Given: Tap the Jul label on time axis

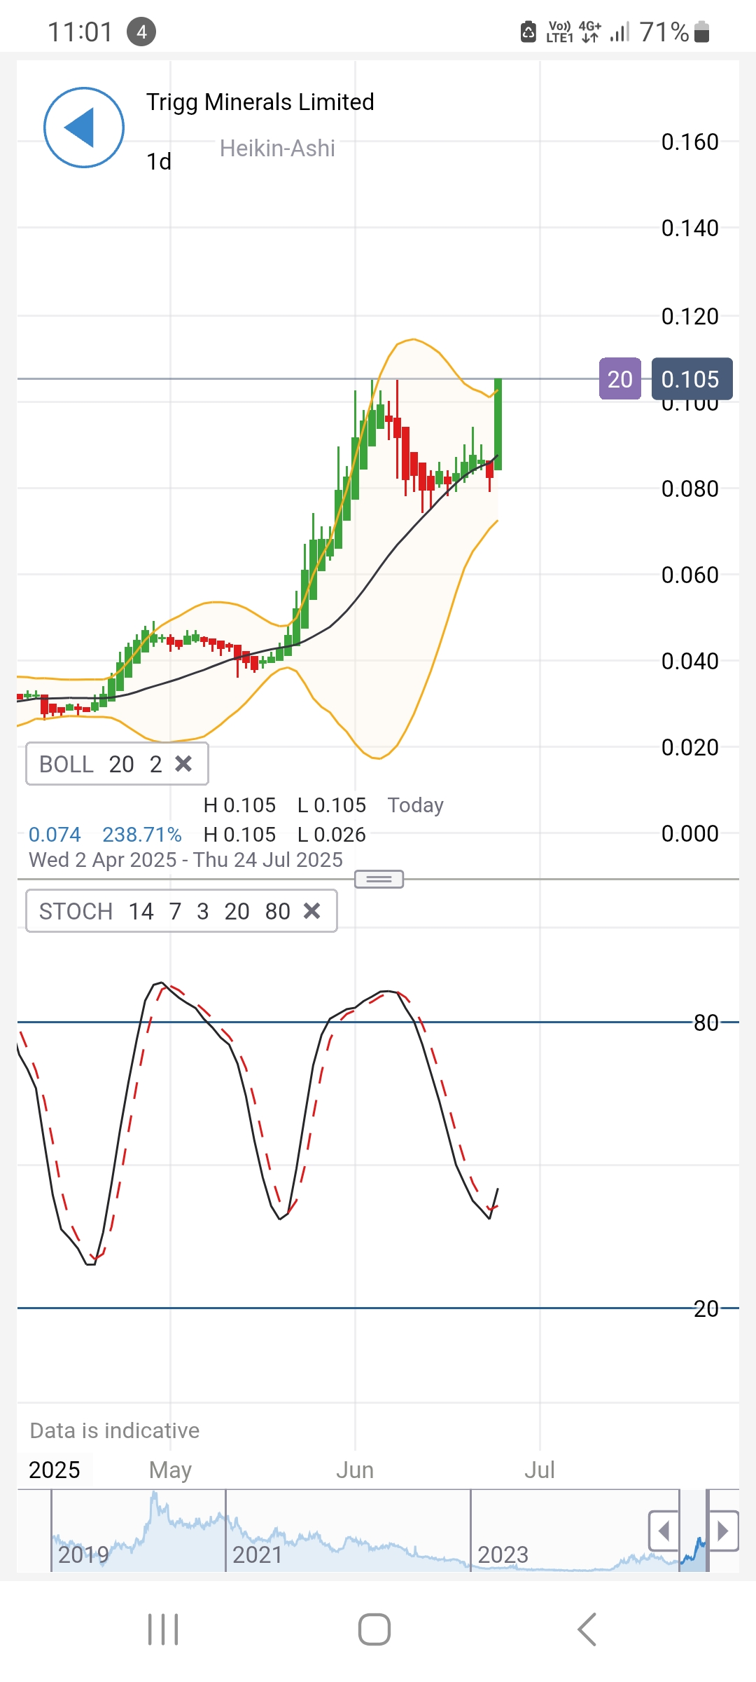Looking at the screenshot, I should click(540, 1470).
